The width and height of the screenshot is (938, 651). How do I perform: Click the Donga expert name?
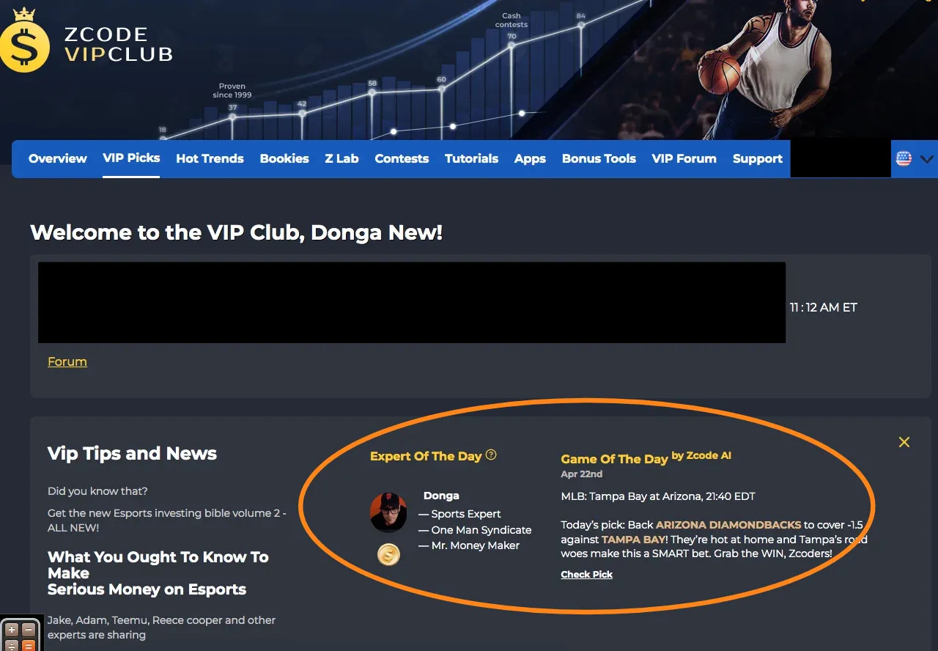tap(441, 496)
